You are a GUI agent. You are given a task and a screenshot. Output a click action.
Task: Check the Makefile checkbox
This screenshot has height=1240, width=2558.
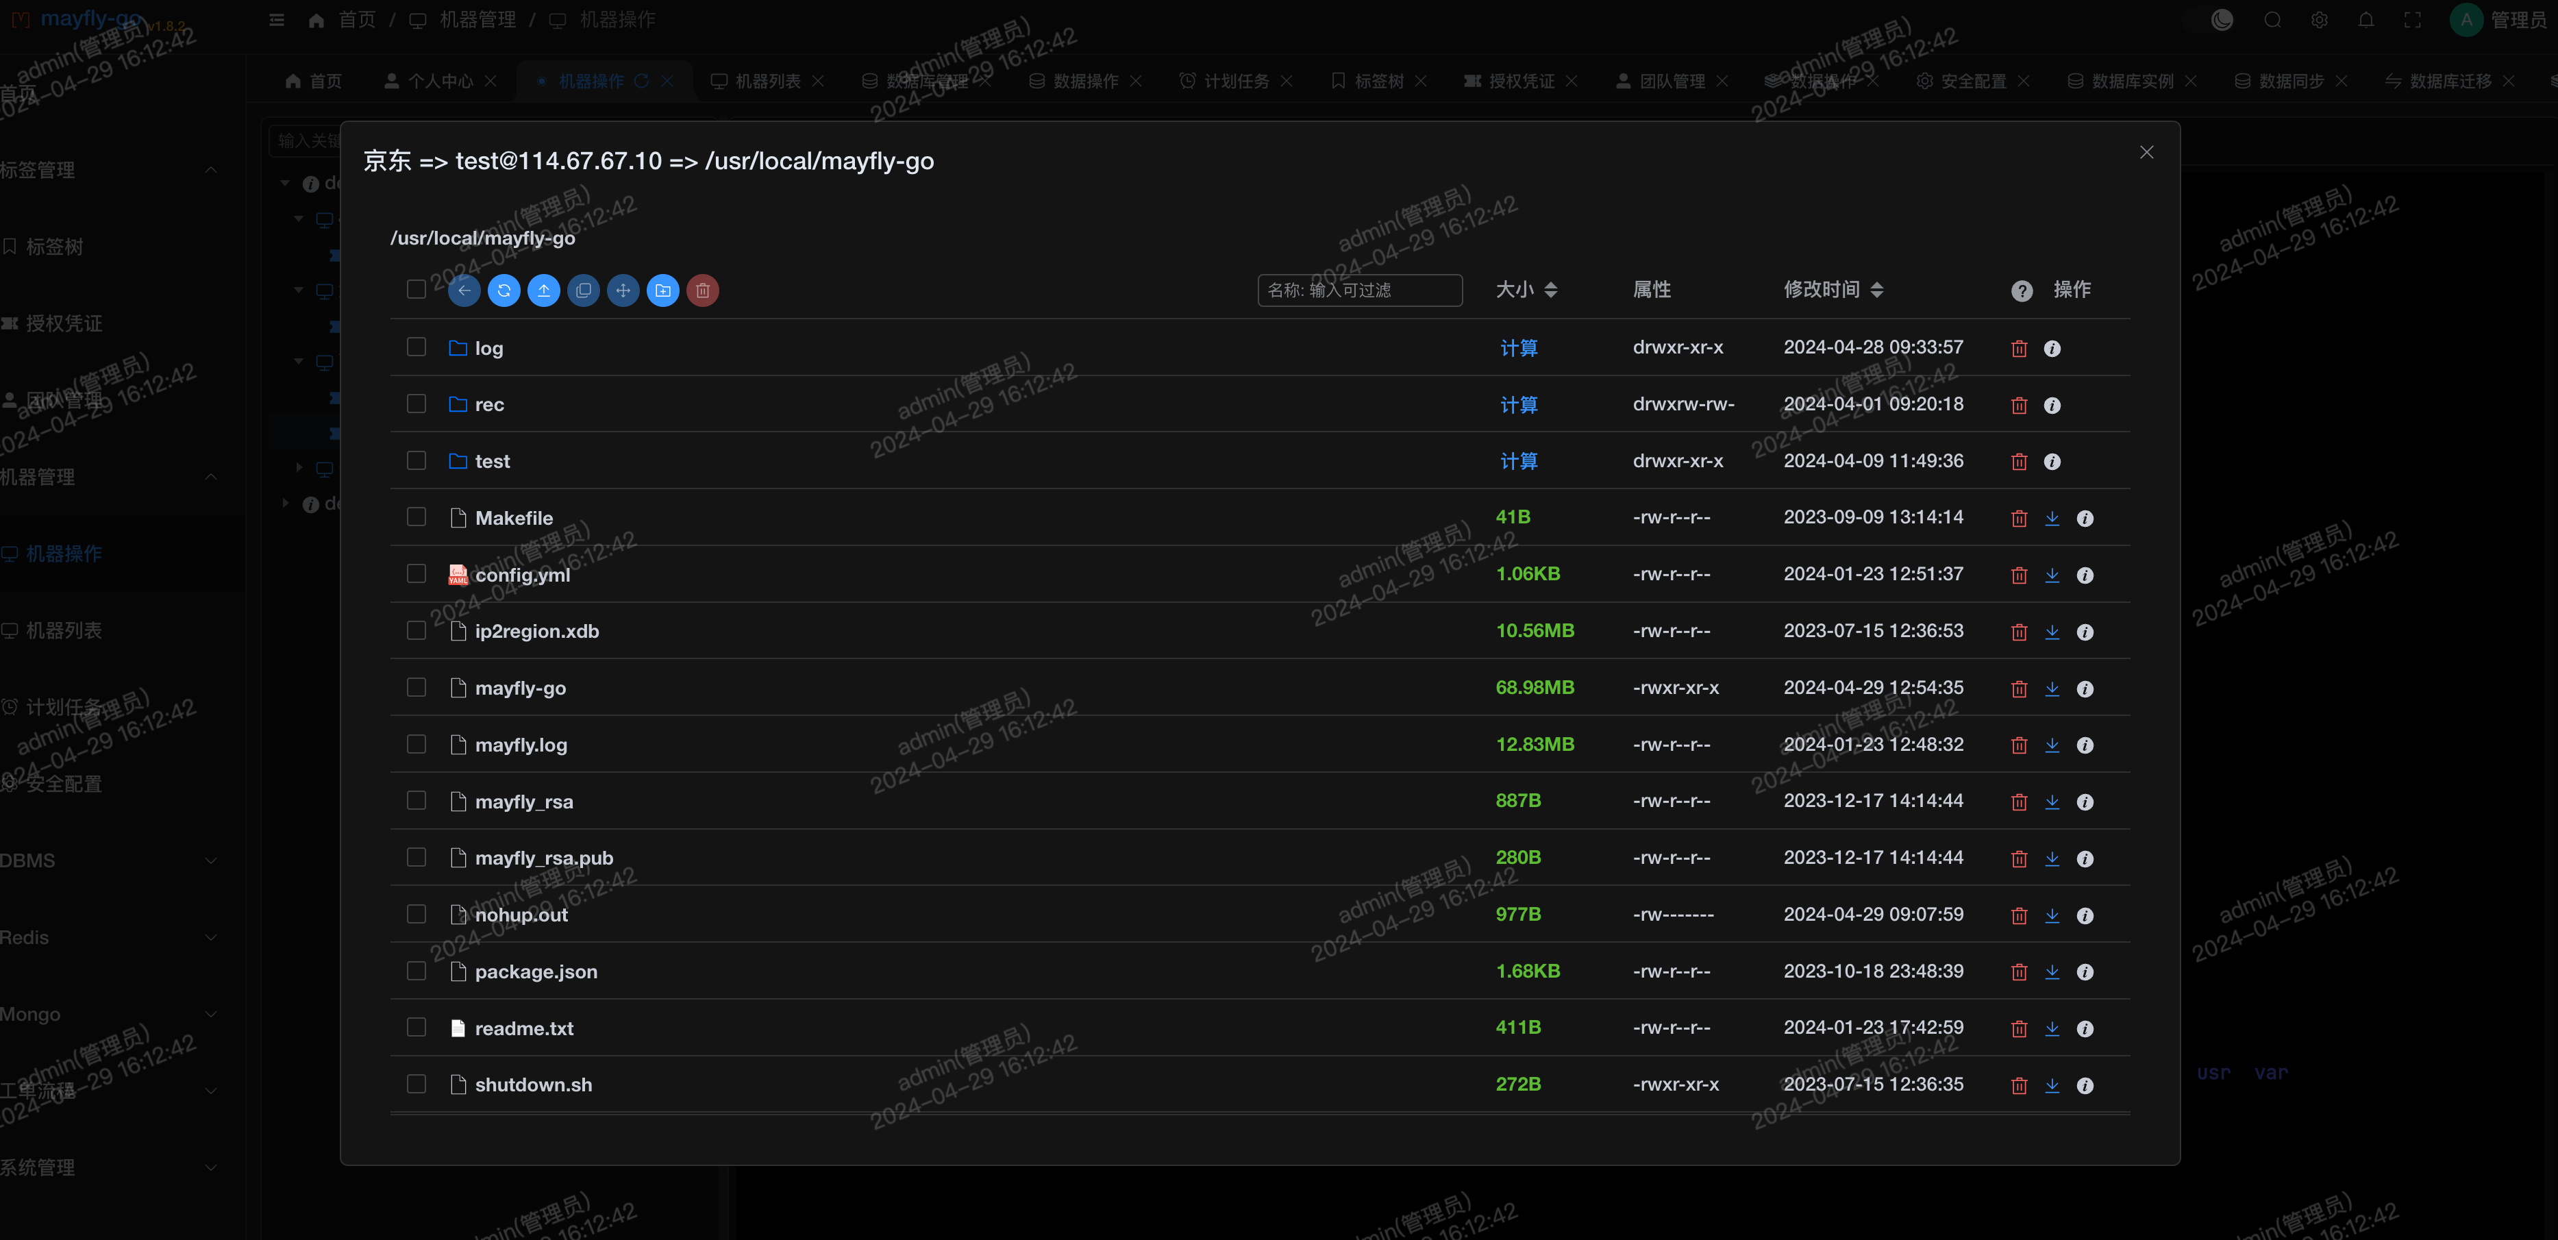click(x=416, y=517)
